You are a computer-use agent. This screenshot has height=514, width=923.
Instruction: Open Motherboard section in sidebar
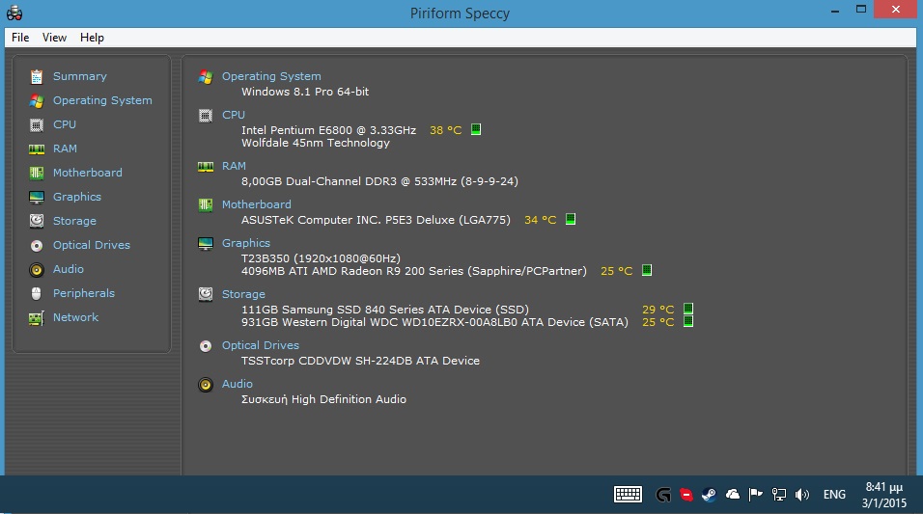click(88, 173)
